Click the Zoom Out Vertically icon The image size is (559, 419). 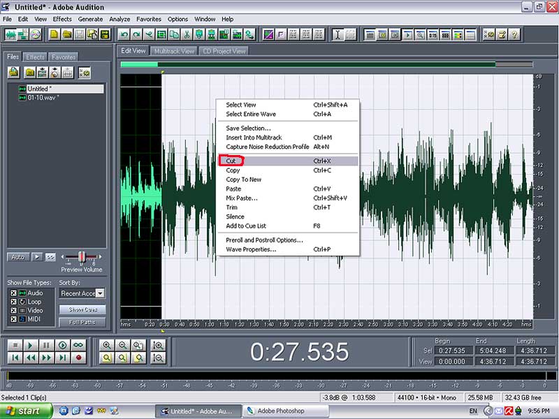[158, 358]
